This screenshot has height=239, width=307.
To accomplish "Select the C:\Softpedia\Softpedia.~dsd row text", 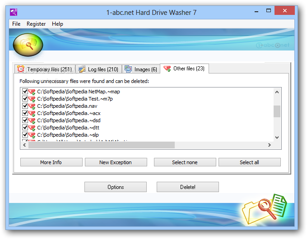I will [69, 120].
